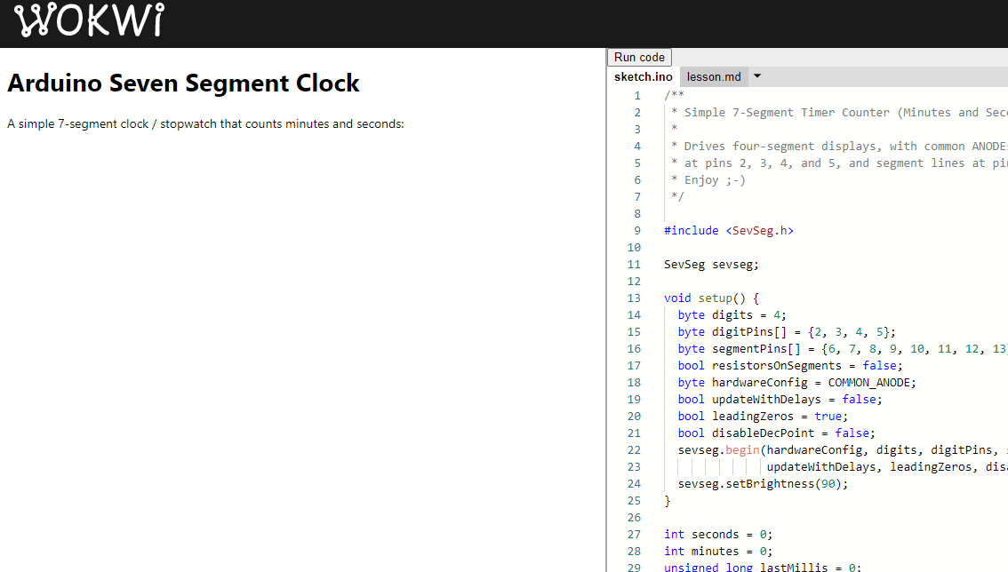Image resolution: width=1008 pixels, height=572 pixels.
Task: Open the tab overflow dropdown arrow
Action: [756, 76]
